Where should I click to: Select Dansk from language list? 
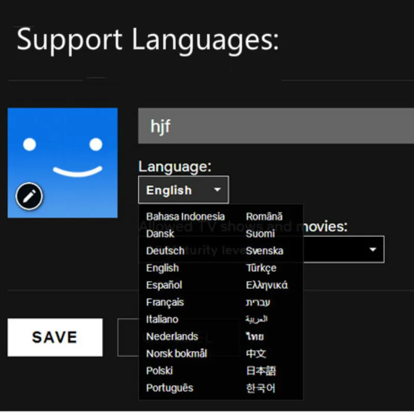160,234
